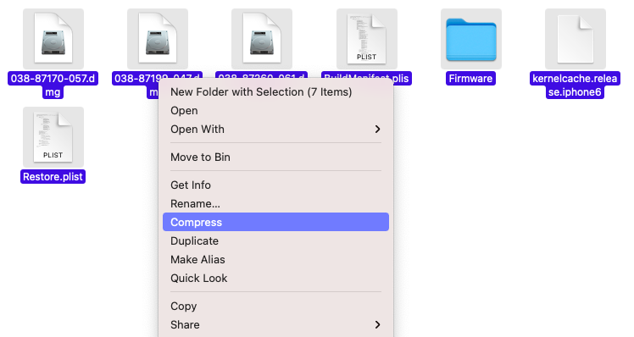This screenshot has width=634, height=337.
Task: Click the Firmware folder name label
Action: [x=470, y=79]
